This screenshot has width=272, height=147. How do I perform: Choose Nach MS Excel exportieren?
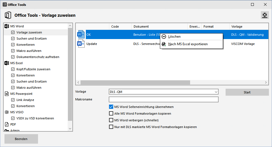[x=191, y=44]
